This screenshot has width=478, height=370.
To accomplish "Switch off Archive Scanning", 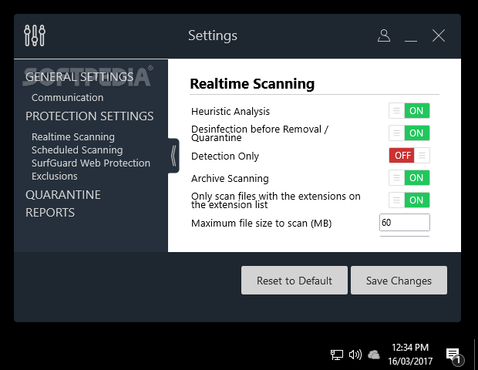I will (409, 178).
